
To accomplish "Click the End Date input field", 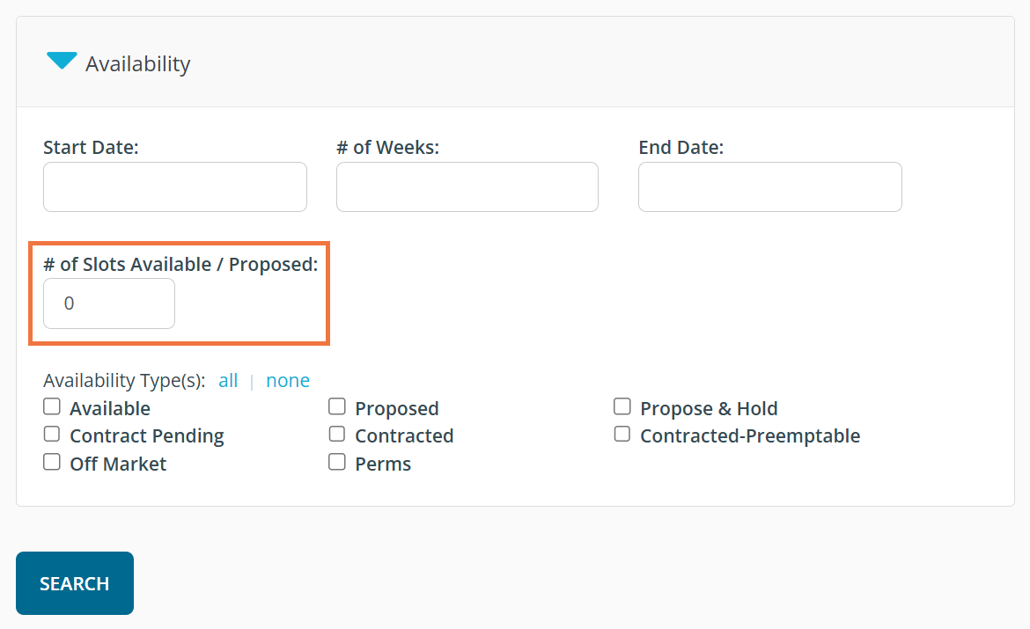I will [x=769, y=187].
